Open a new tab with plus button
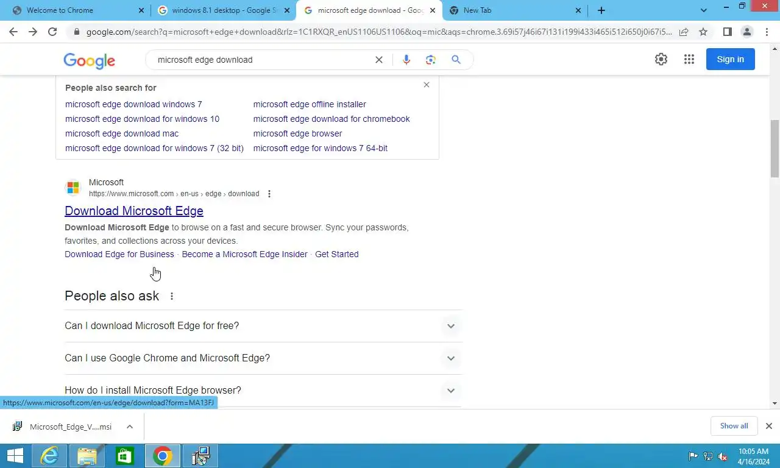Screen dimensions: 780x468 click(x=601, y=10)
